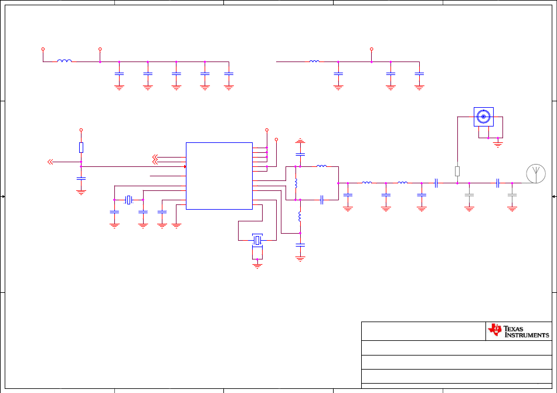The image size is (557, 393).
Task: Click the small crystal left of the IC
Action: point(128,200)
